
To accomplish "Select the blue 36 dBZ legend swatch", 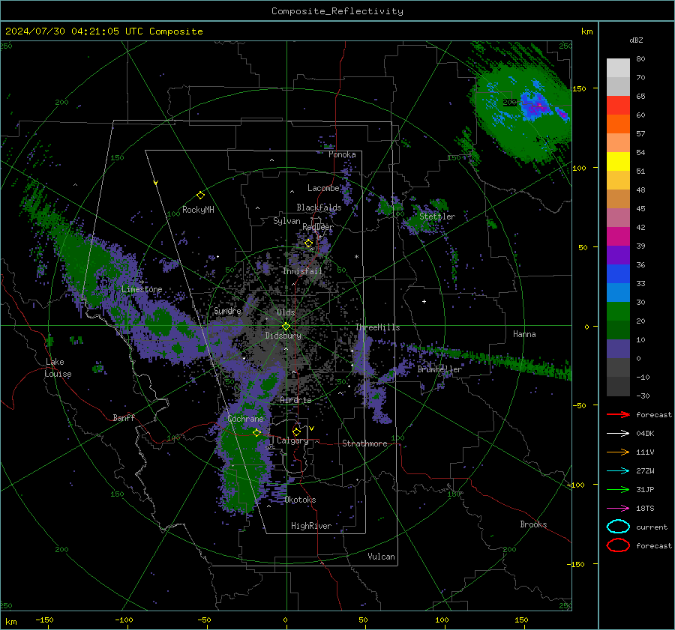I will pyautogui.click(x=618, y=273).
